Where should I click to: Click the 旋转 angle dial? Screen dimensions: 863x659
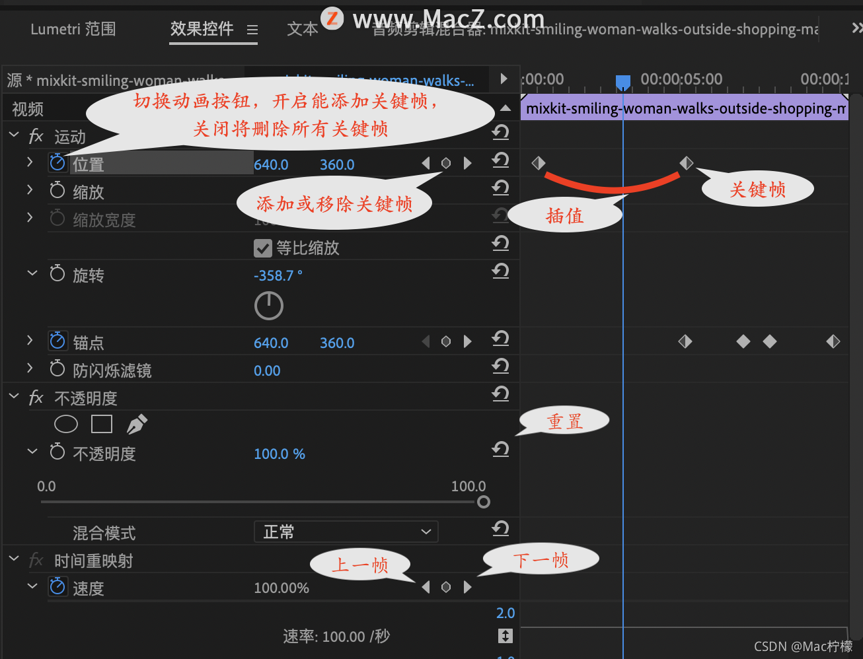pos(269,306)
